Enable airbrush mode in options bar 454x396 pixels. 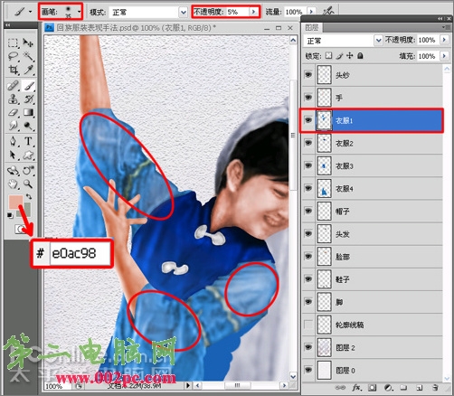click(328, 12)
